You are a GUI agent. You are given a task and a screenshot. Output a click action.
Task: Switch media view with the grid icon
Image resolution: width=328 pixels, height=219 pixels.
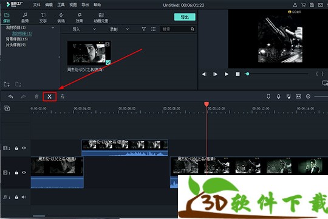(x=153, y=29)
